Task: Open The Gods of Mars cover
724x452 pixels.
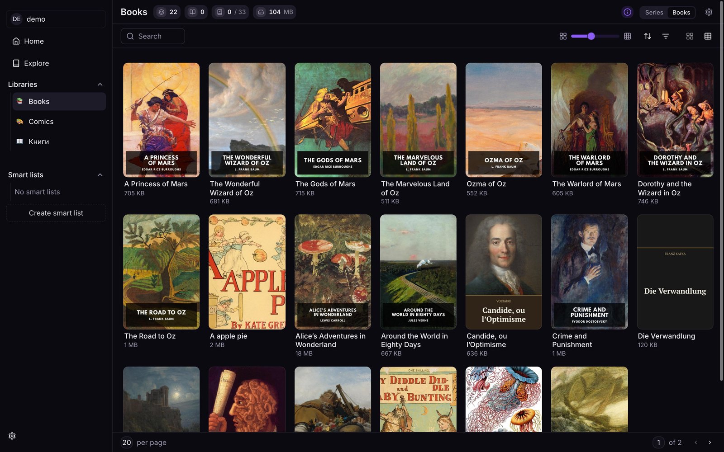Action: 333,120
